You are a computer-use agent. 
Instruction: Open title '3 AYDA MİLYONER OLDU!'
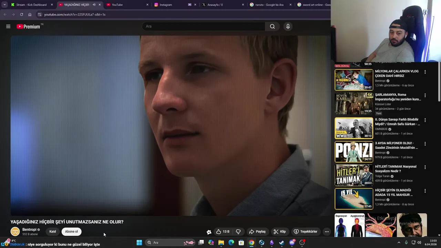click(x=396, y=145)
